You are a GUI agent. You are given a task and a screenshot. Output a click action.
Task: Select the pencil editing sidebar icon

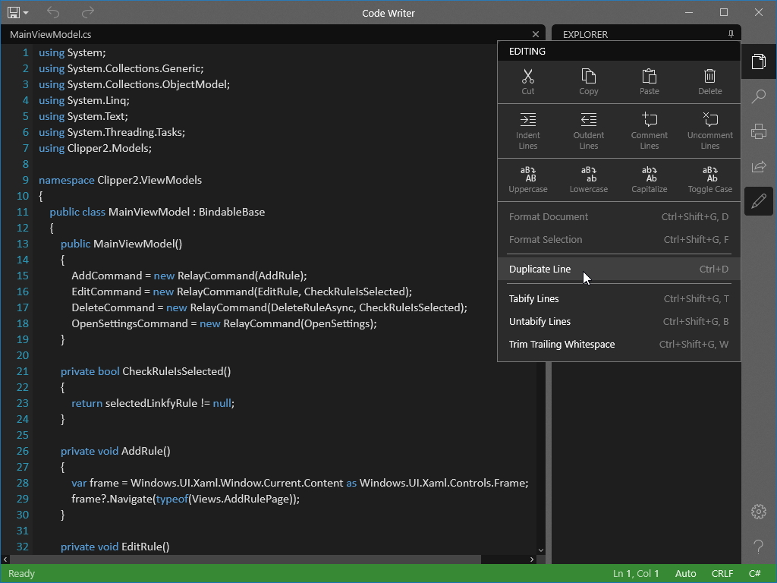click(758, 201)
